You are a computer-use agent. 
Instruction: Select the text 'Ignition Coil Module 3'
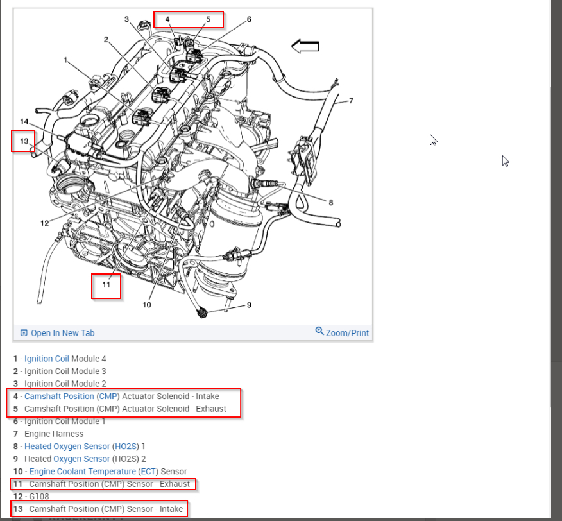click(65, 371)
